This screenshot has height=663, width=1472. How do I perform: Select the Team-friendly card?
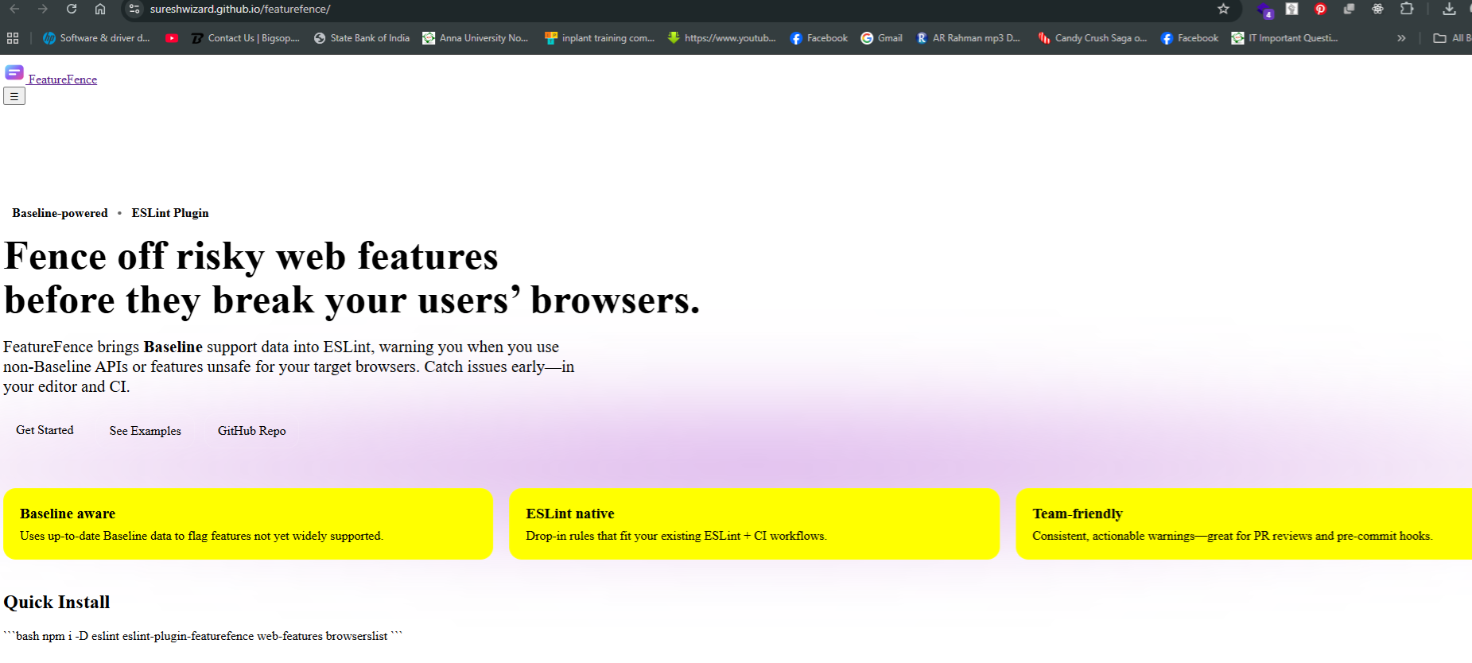1244,524
